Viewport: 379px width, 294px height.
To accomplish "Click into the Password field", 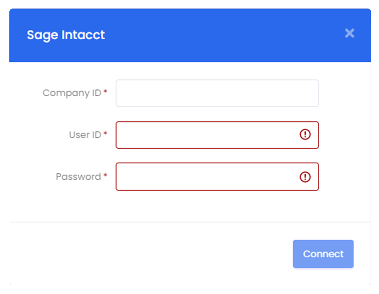I will (217, 177).
